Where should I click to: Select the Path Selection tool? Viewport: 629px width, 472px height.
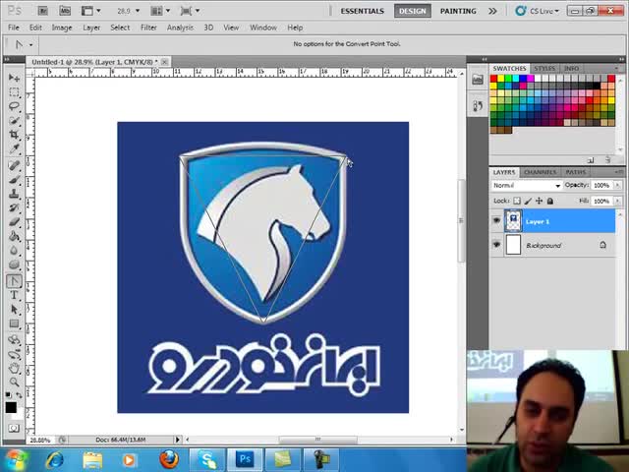14,310
